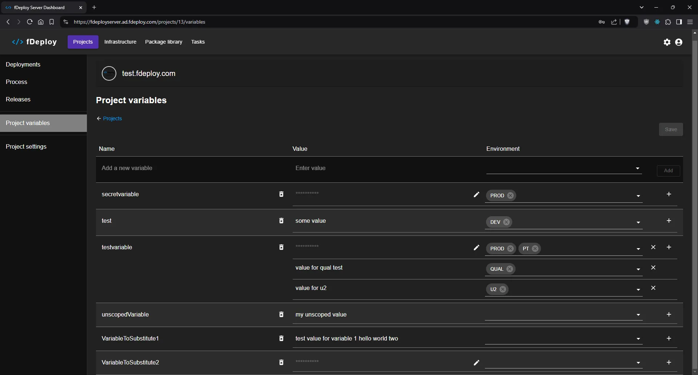698x375 pixels.
Task: Switch to the Infrastructure tab
Action: pyautogui.click(x=120, y=42)
